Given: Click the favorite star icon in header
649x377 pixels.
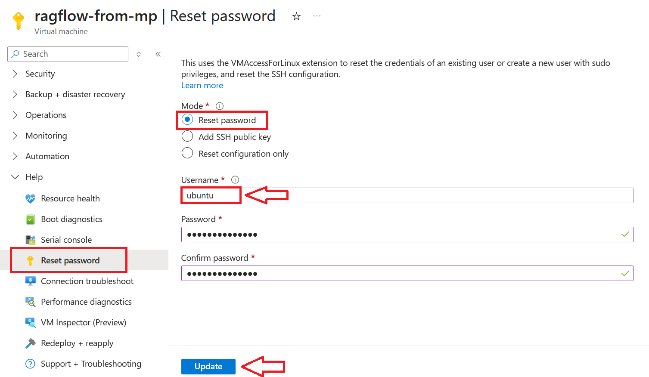Looking at the screenshot, I should (296, 16).
